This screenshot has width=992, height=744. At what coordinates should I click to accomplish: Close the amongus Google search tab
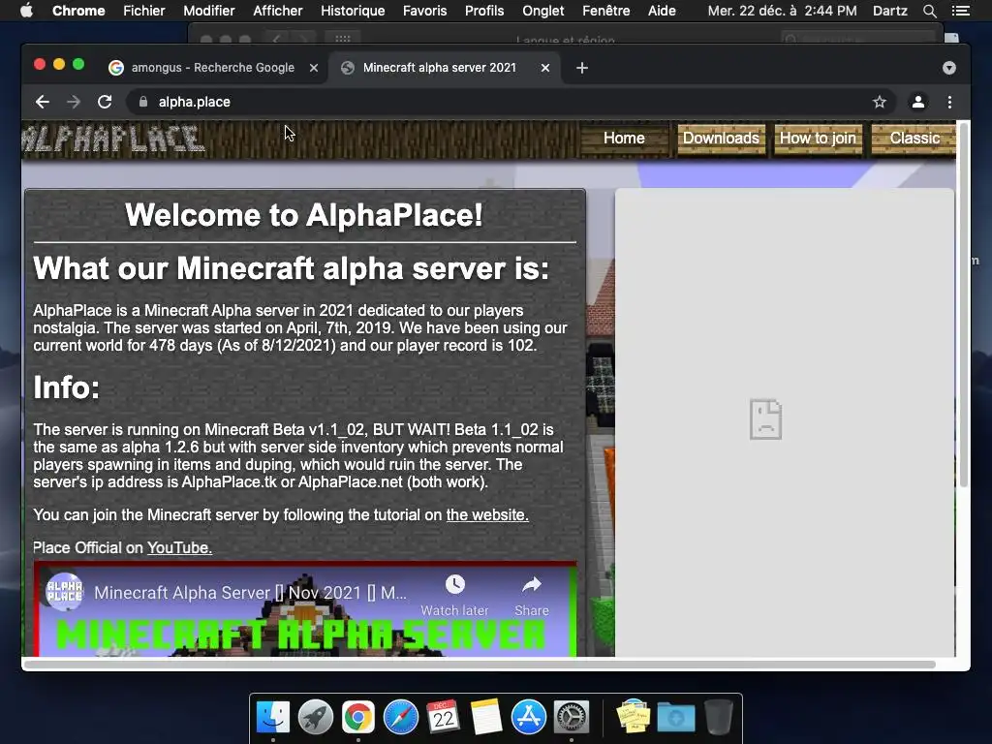314,68
